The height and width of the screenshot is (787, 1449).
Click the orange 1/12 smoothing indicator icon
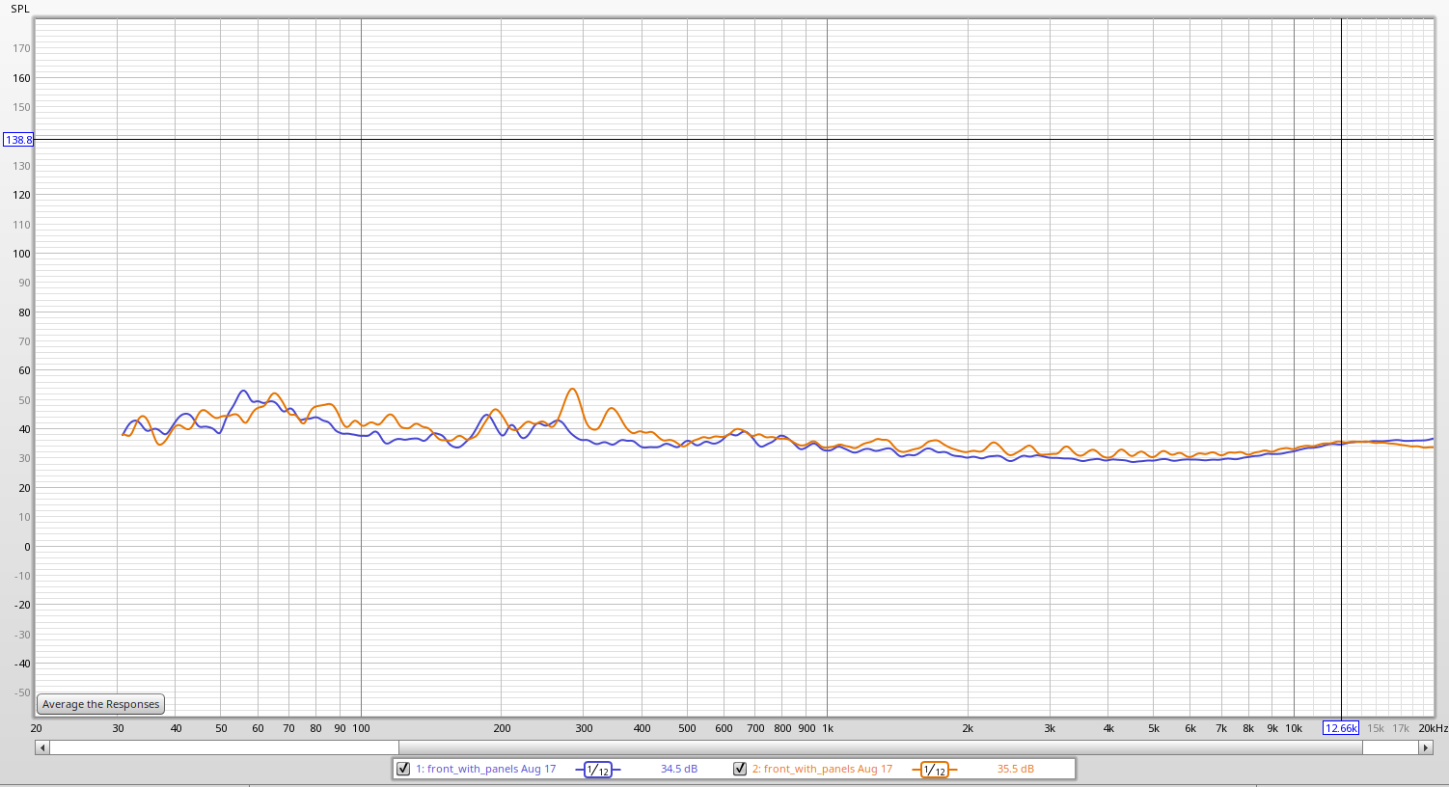[x=935, y=770]
